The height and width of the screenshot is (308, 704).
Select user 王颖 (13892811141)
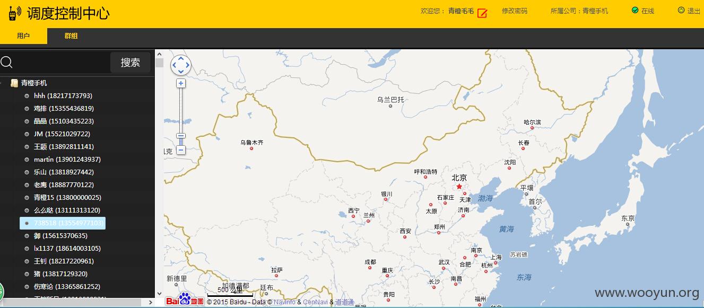(64, 147)
